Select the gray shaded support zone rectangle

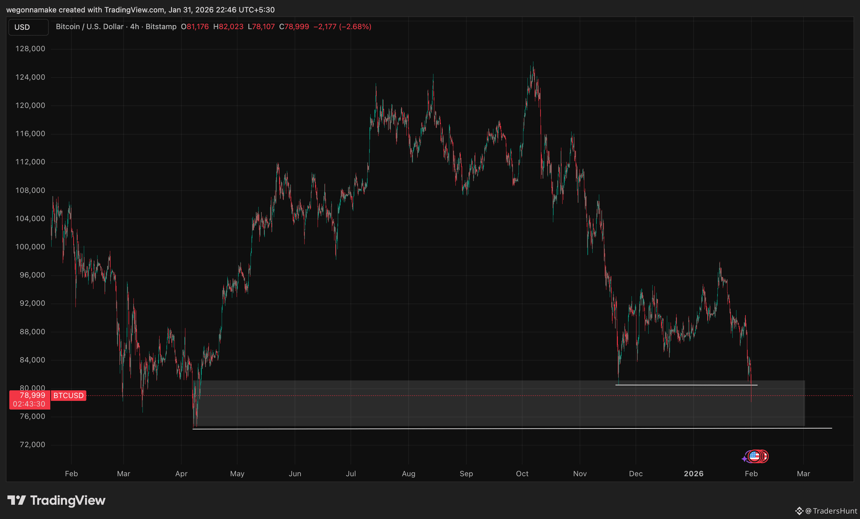coord(499,403)
